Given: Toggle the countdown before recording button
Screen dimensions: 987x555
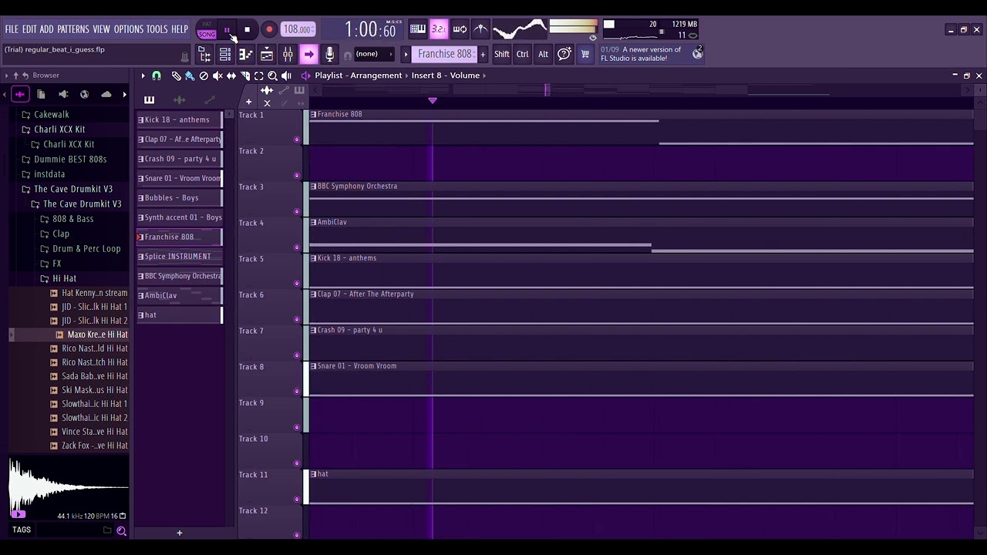Looking at the screenshot, I should (439, 29).
